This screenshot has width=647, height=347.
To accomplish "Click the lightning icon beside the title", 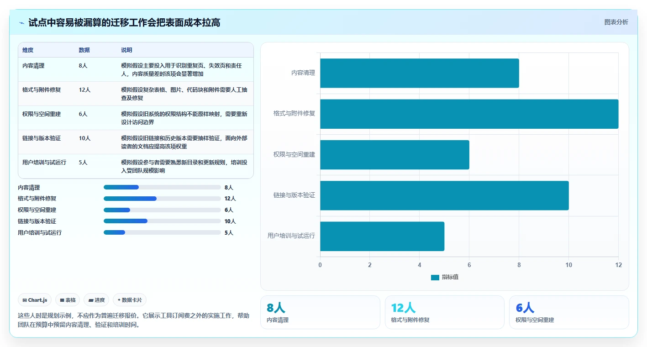I will tap(22, 22).
